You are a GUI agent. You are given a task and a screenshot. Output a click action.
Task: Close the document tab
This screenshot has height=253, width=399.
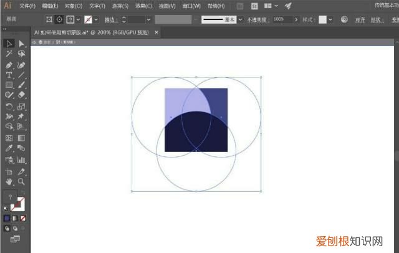(x=156, y=32)
